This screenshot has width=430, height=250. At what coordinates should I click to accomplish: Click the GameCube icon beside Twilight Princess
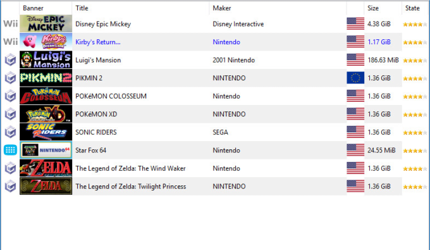coord(10,186)
